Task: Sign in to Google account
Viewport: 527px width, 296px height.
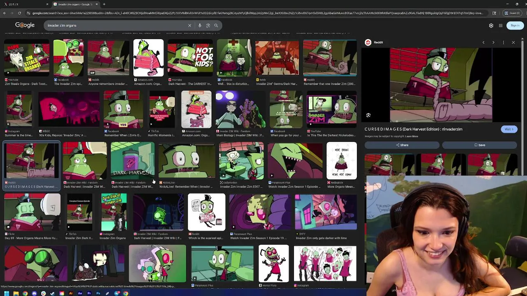Action: click(515, 25)
